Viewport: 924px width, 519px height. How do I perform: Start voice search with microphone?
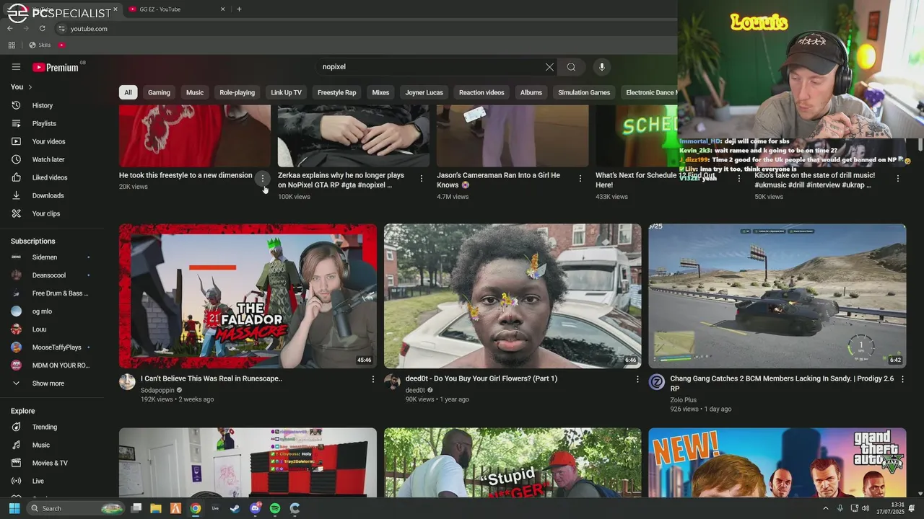tap(602, 67)
